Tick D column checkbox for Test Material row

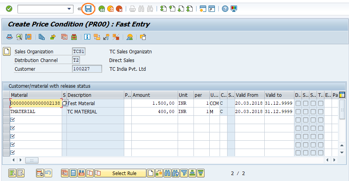pyautogui.click(x=298, y=103)
